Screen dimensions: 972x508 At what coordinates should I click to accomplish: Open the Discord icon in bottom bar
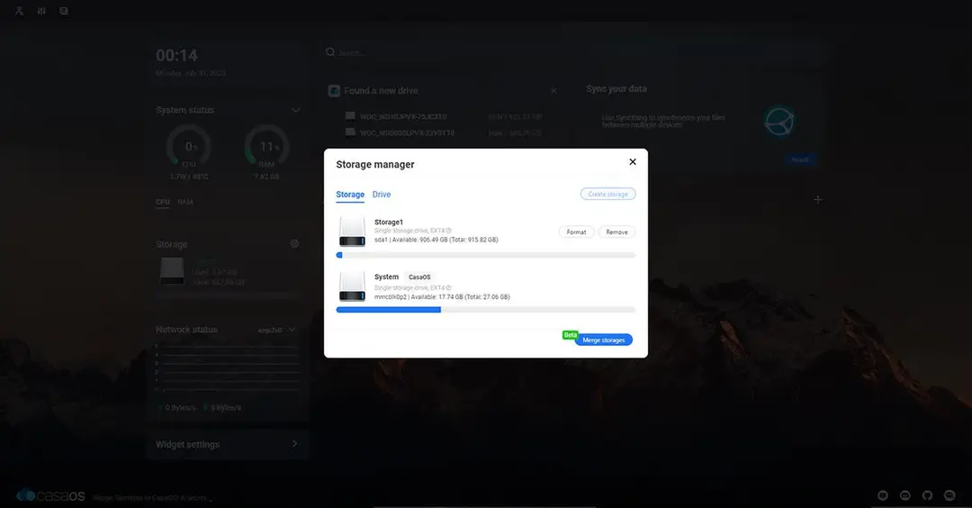905,495
